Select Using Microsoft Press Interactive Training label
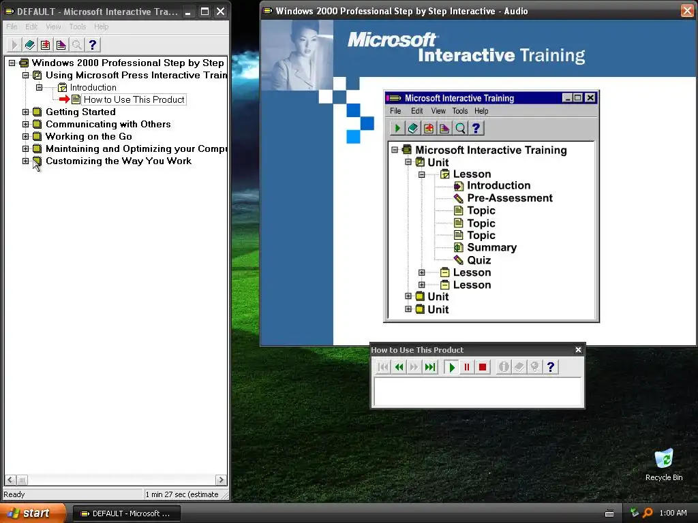Screen dimensions: 698x523 136,75
